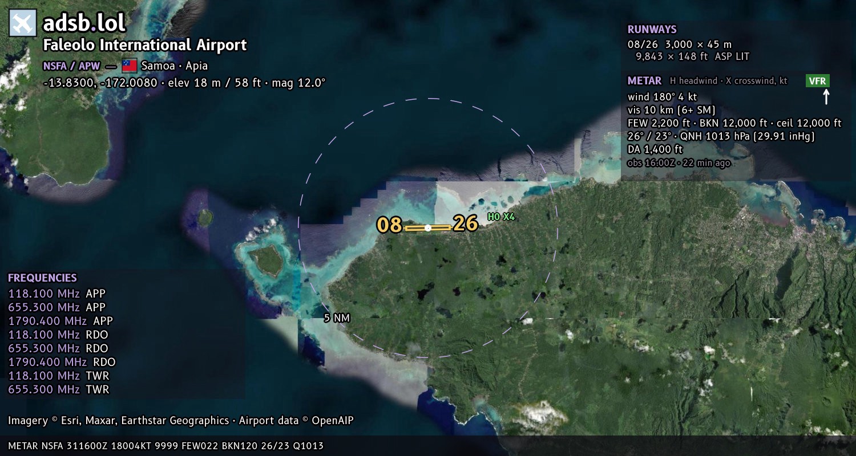Click the 'wind 180° 4 kt' line
The height and width of the screenshot is (456, 856).
click(662, 97)
